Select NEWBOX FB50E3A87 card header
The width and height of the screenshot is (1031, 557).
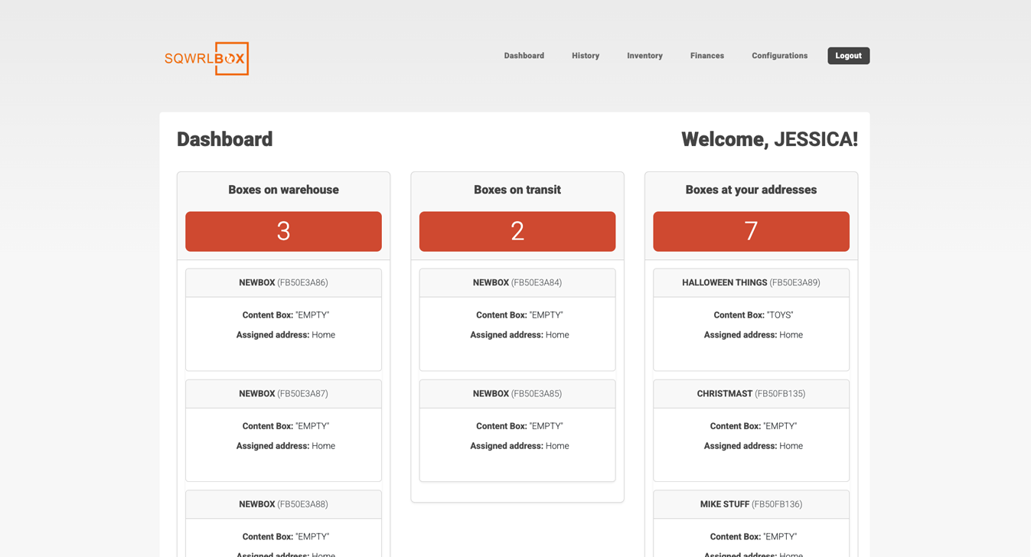[x=283, y=394]
